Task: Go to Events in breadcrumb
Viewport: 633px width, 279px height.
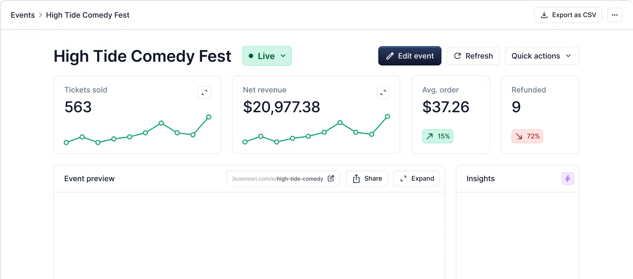Action: pyautogui.click(x=23, y=15)
